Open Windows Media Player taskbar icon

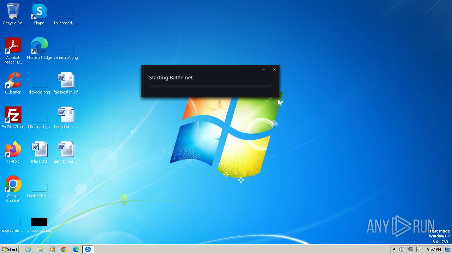tap(52, 249)
